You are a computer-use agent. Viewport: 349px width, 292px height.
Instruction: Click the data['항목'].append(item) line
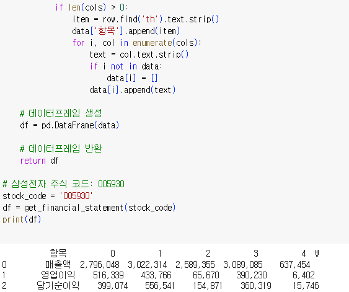[x=126, y=31]
